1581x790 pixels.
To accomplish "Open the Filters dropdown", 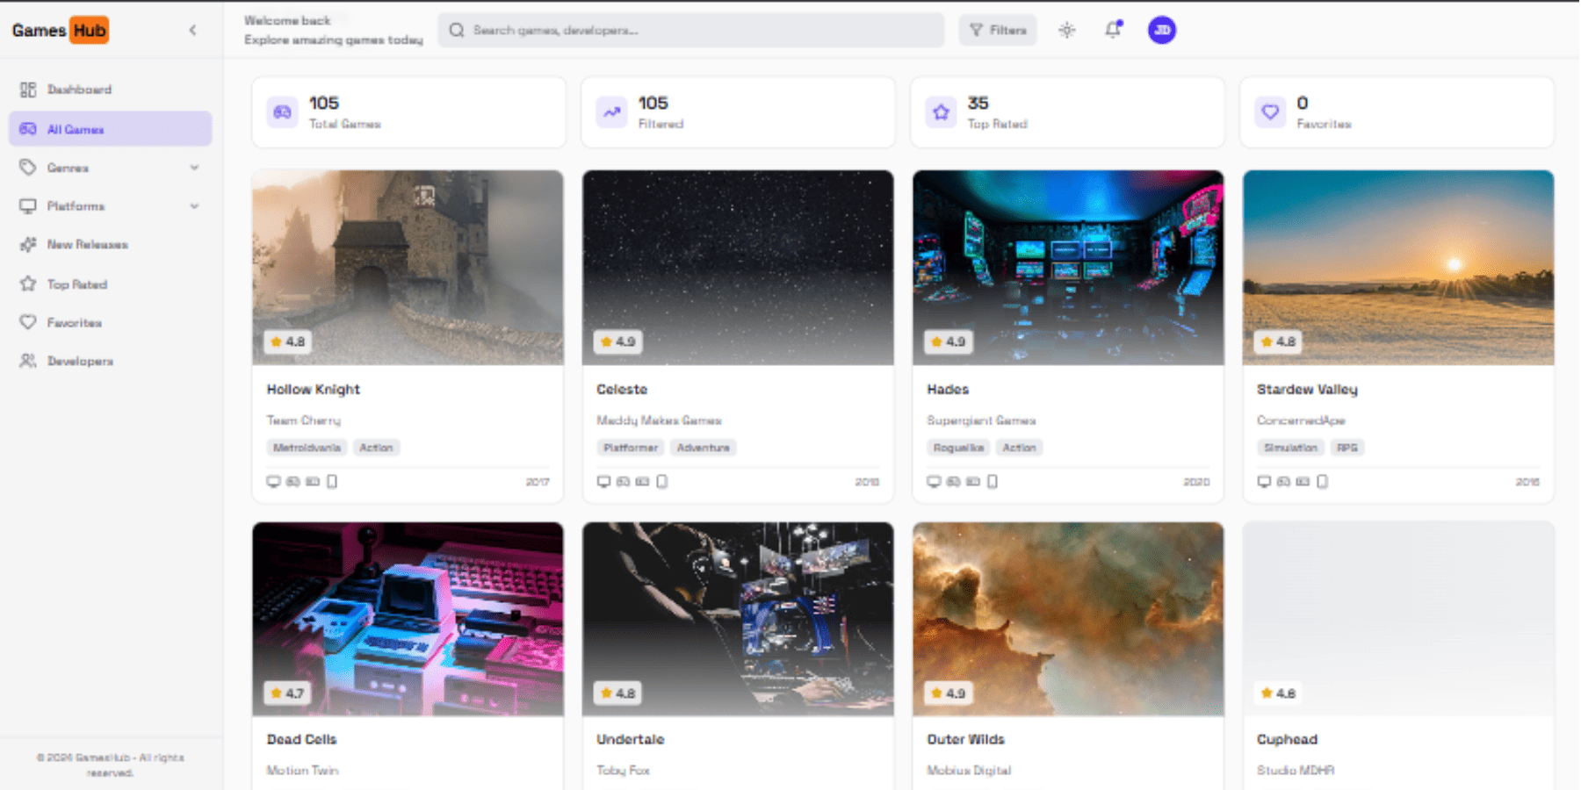I will 997,29.
